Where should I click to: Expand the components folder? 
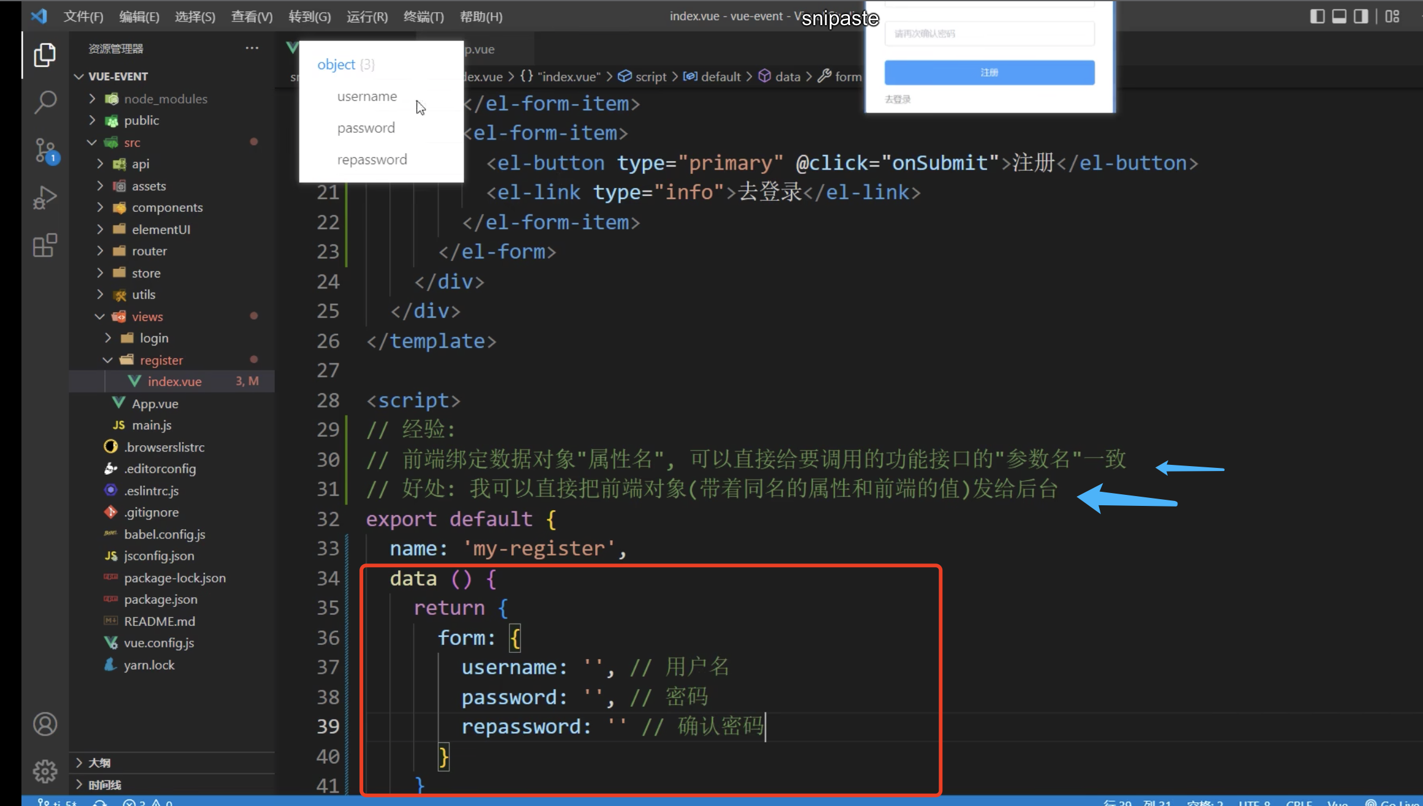tap(171, 208)
